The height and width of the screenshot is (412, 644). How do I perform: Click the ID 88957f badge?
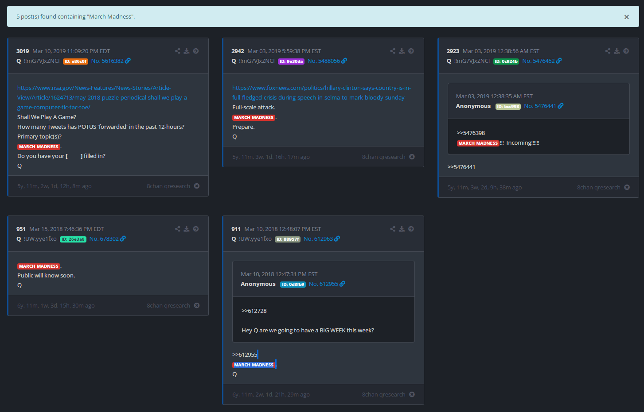288,239
